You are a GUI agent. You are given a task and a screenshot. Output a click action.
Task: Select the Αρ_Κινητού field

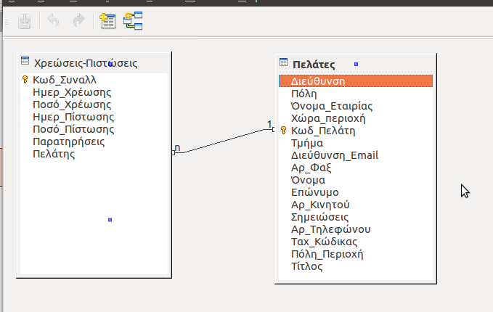pos(320,205)
